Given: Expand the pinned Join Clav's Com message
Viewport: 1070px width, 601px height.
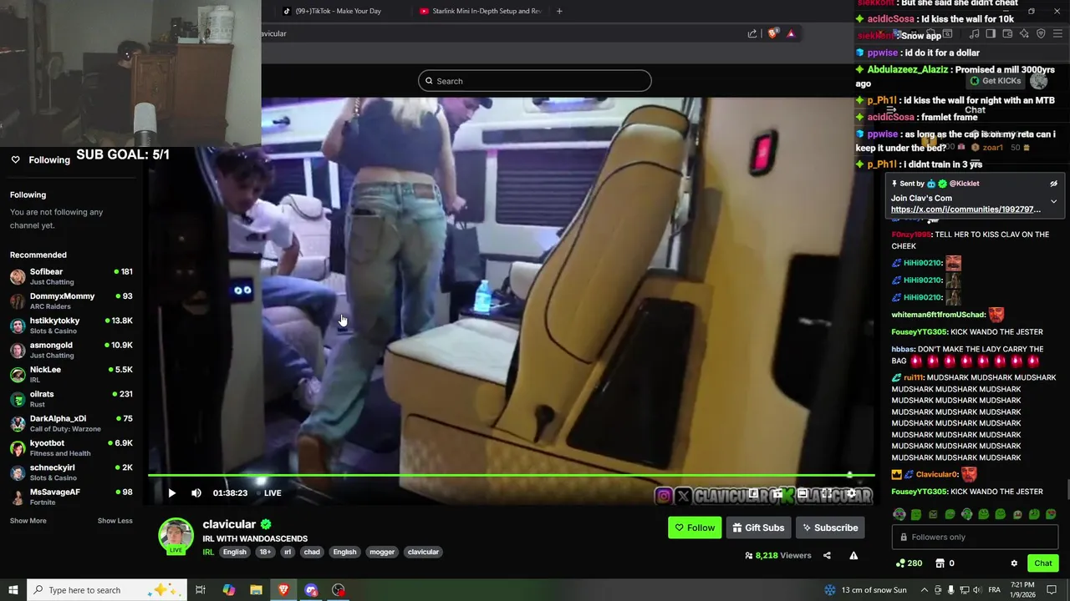Looking at the screenshot, I should click(1053, 201).
